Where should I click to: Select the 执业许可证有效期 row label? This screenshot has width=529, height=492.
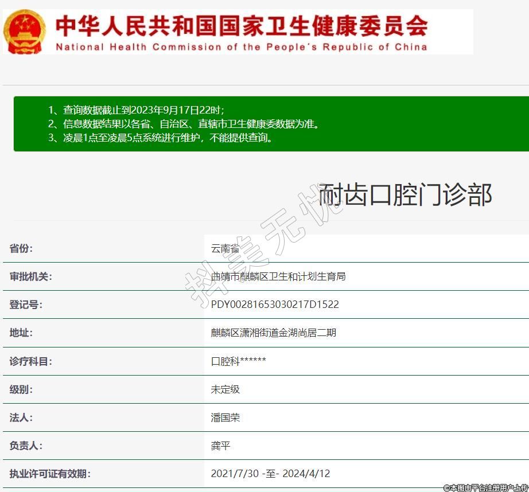[50, 474]
